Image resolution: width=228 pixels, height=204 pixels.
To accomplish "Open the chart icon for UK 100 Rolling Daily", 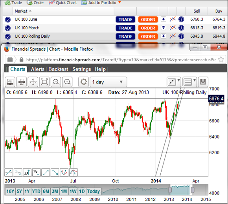I will point(173,36).
